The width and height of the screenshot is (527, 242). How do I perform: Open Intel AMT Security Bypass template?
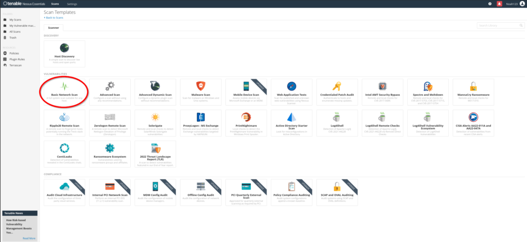coord(382,92)
